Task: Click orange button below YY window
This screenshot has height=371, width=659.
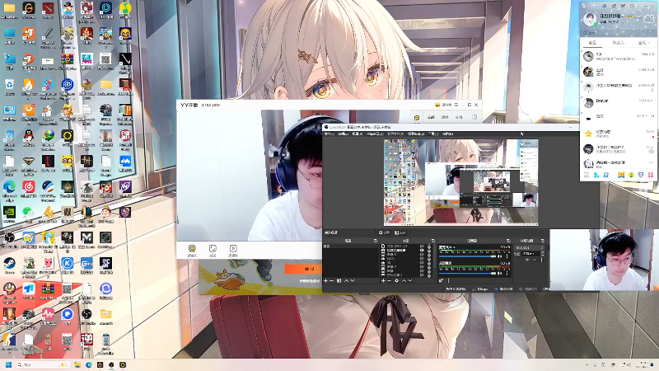Action: 303,269
